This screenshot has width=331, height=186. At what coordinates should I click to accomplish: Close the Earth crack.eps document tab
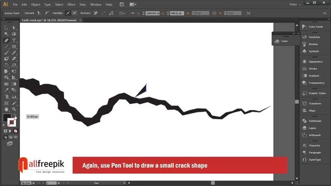tap(80, 20)
